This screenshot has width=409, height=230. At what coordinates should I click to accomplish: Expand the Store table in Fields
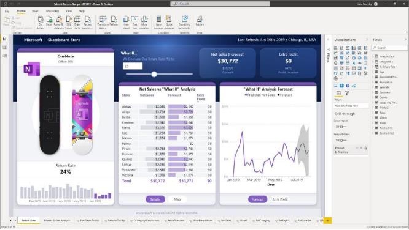click(x=373, y=123)
